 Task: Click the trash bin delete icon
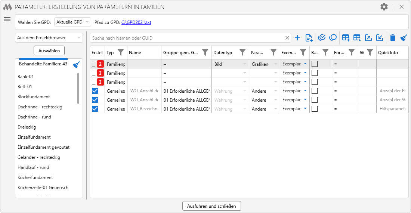pyautogui.click(x=392, y=38)
